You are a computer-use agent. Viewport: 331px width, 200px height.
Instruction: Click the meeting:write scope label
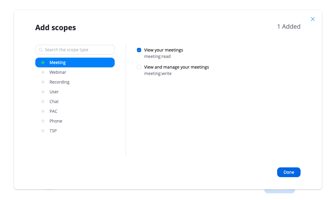(158, 73)
